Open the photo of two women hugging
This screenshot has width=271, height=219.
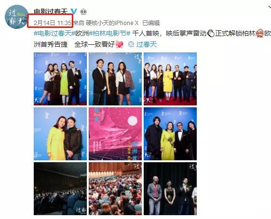[x=60, y=134]
